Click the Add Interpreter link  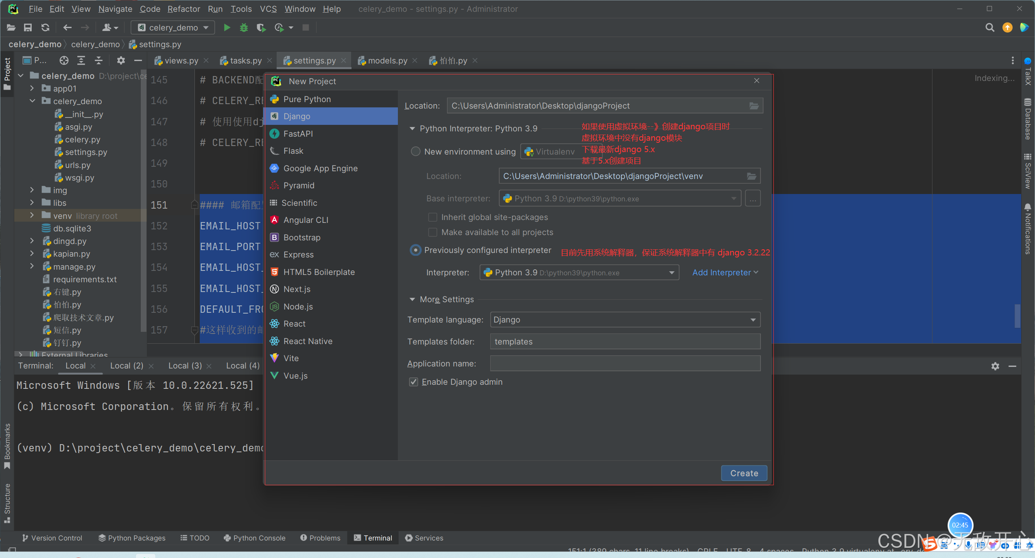(725, 272)
